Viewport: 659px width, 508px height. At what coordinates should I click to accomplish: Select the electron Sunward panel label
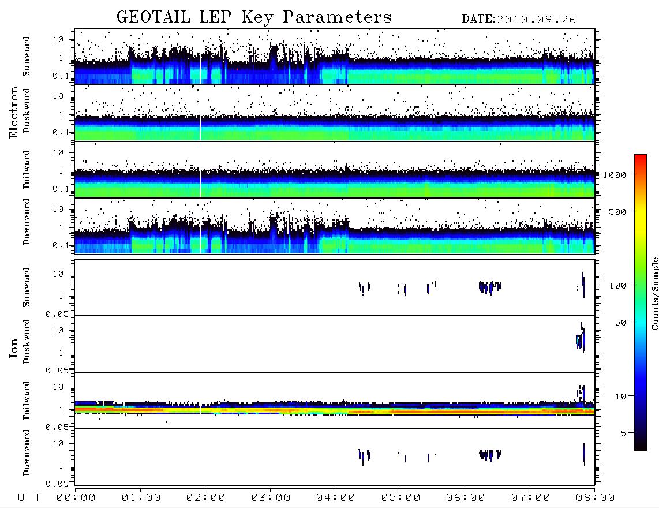point(27,57)
